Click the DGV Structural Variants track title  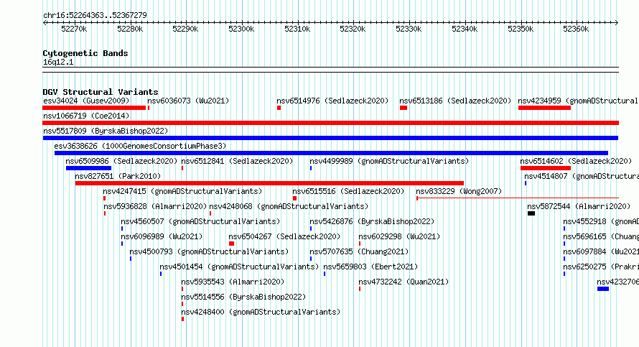coord(101,92)
